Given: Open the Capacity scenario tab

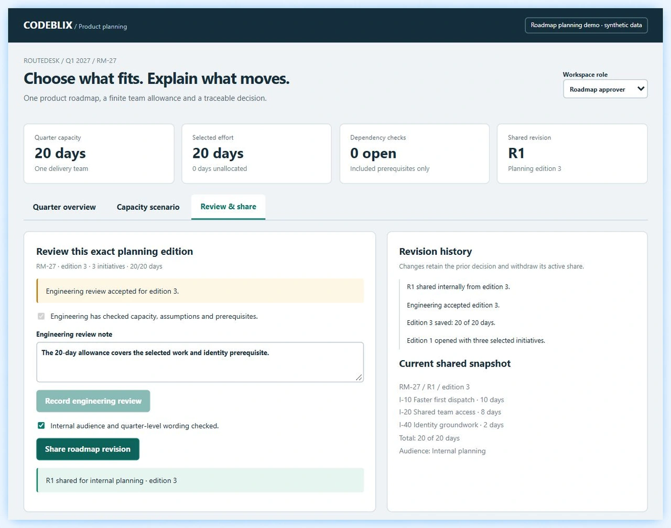Looking at the screenshot, I should (148, 207).
